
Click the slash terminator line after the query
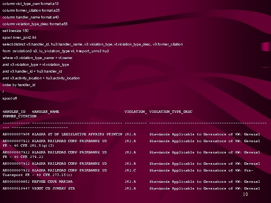click(x=3, y=91)
